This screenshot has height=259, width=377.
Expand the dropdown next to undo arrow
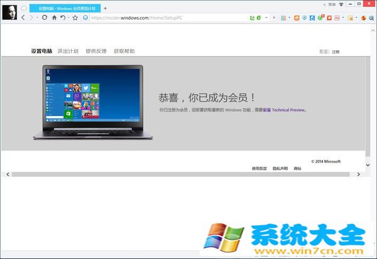(x=68, y=18)
